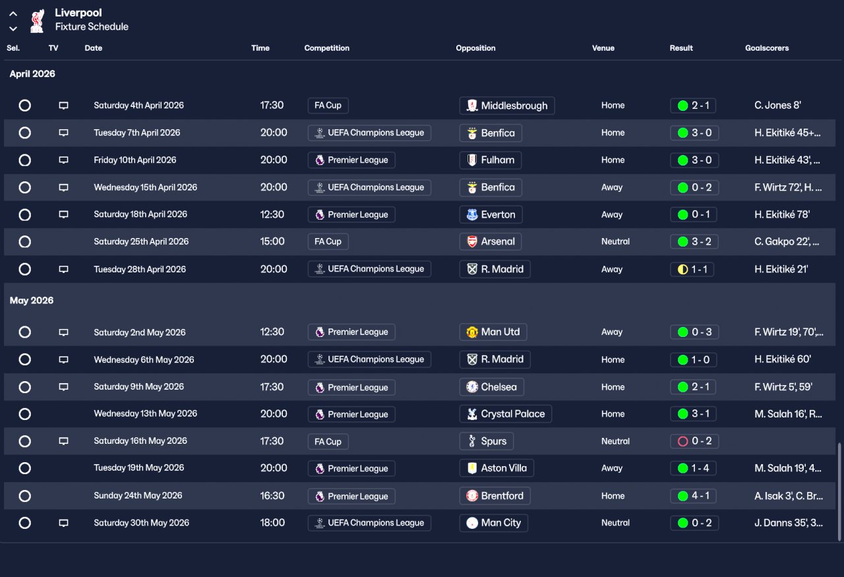844x577 pixels.
Task: Click the Brentford club crest
Action: tap(472, 496)
